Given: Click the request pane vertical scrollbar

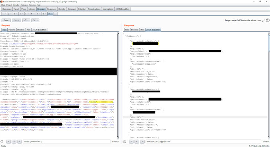Looking at the screenshot, I should [118, 85].
